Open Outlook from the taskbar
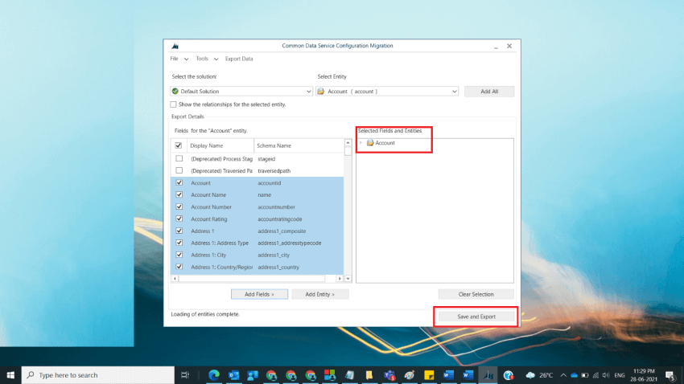Image resolution: width=684 pixels, height=384 pixels. point(233,375)
